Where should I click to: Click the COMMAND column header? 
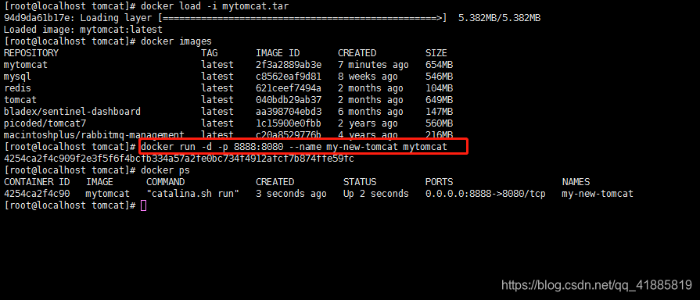point(165,182)
